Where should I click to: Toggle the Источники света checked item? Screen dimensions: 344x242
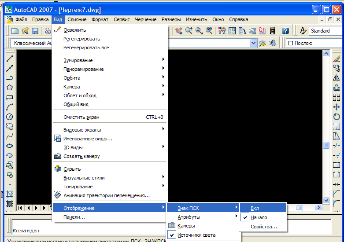tap(203, 235)
